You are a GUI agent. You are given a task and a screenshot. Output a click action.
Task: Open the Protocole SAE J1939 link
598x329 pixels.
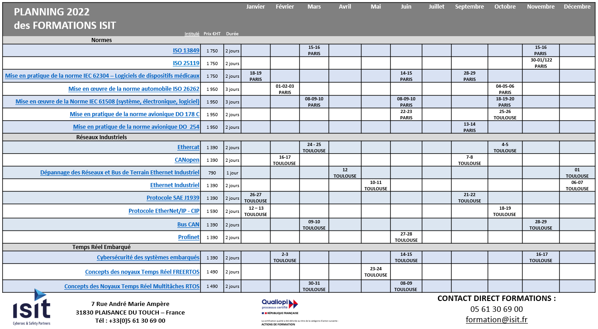point(173,198)
